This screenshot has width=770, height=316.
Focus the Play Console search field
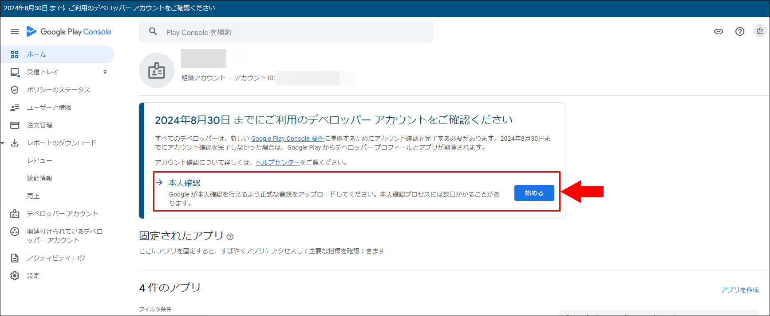pyautogui.click(x=286, y=32)
